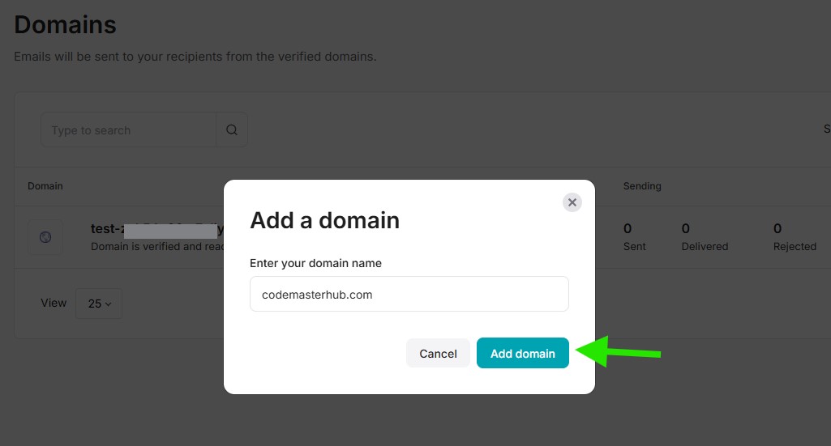Viewport: 831px width, 446px height.
Task: Click the Domain column header
Action: [45, 186]
